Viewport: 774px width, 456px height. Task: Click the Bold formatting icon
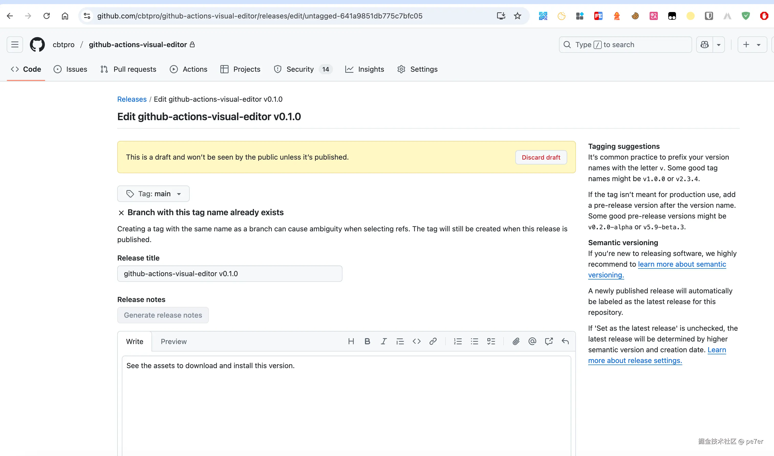click(x=367, y=341)
